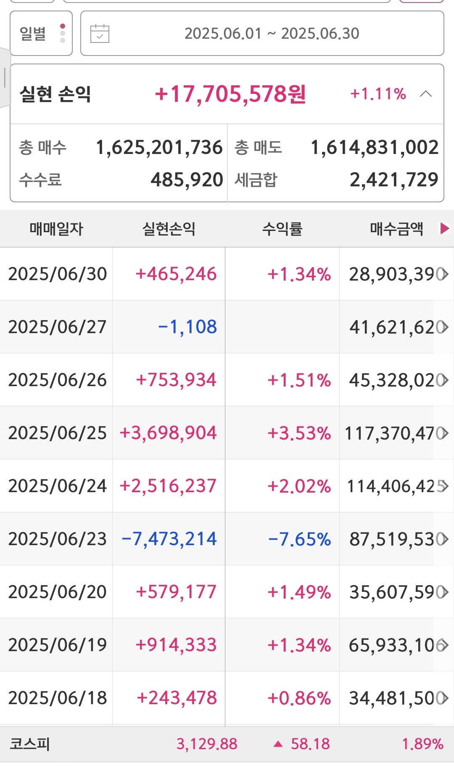Collapse the realized profit summary chevron
This screenshot has height=766, width=454.
tap(425, 94)
